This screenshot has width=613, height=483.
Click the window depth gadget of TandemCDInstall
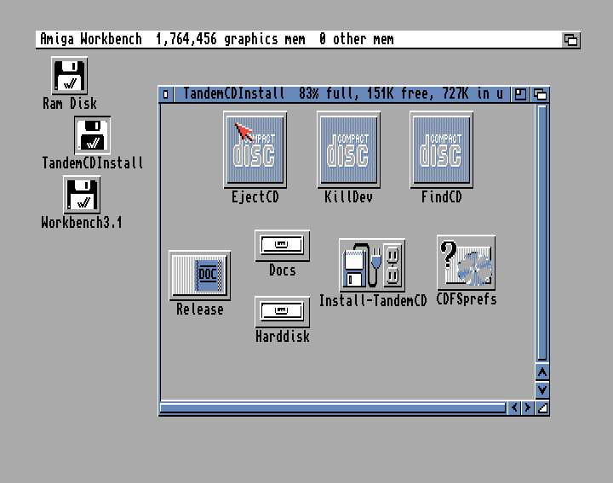539,94
